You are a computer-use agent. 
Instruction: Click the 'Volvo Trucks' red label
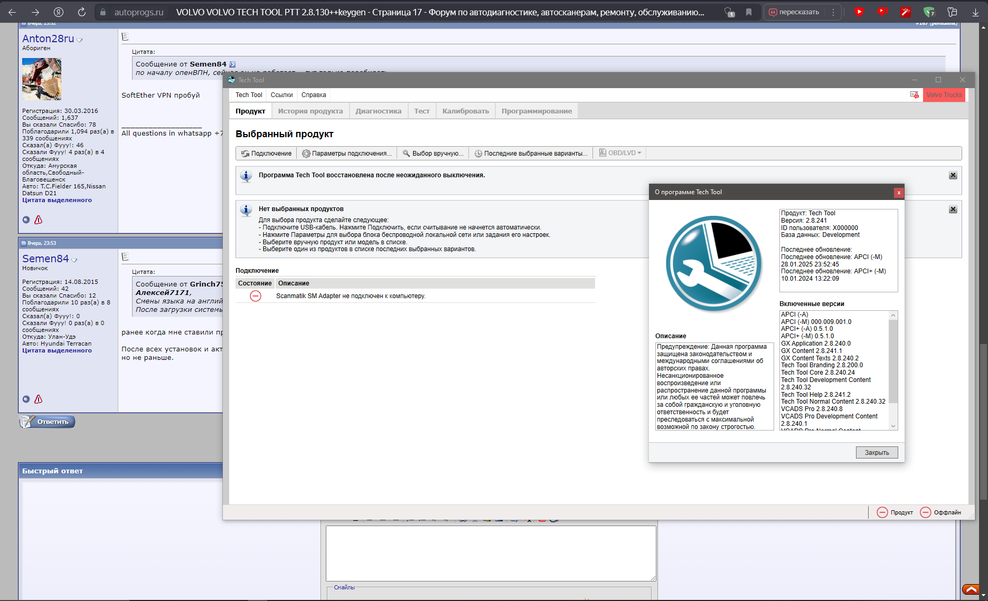pyautogui.click(x=944, y=95)
